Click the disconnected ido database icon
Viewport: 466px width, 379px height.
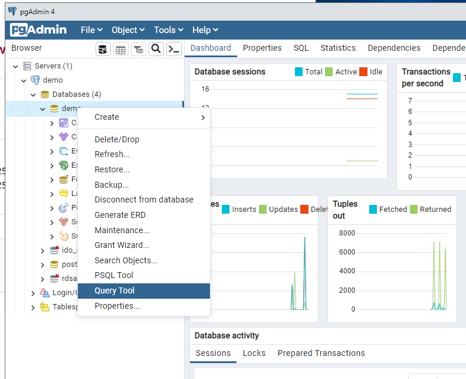pos(54,250)
